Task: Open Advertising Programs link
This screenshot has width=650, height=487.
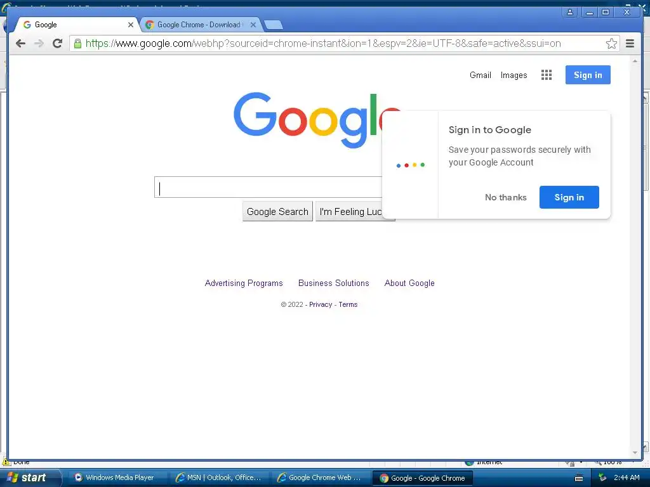Action: point(244,283)
